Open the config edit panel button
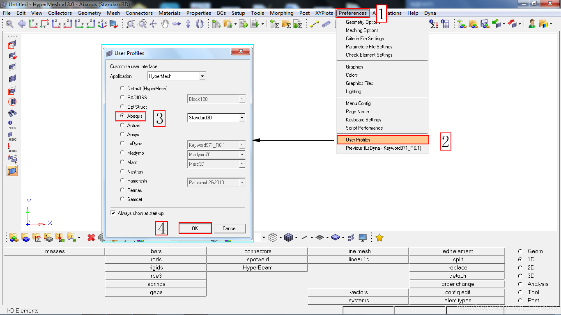This screenshot has height=315, width=561. tap(458, 292)
